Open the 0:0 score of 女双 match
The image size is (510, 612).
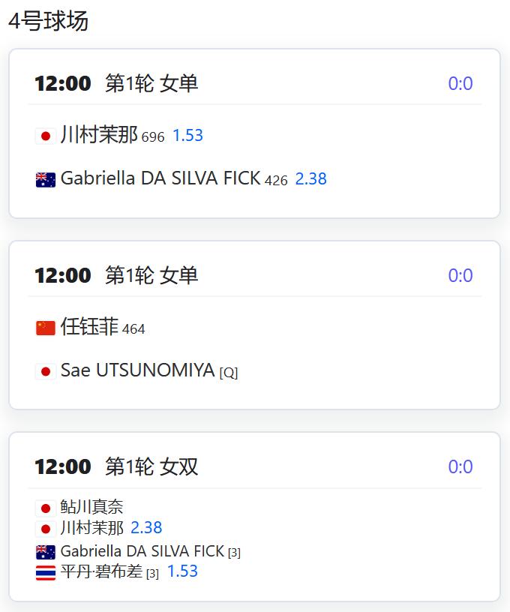pos(460,466)
